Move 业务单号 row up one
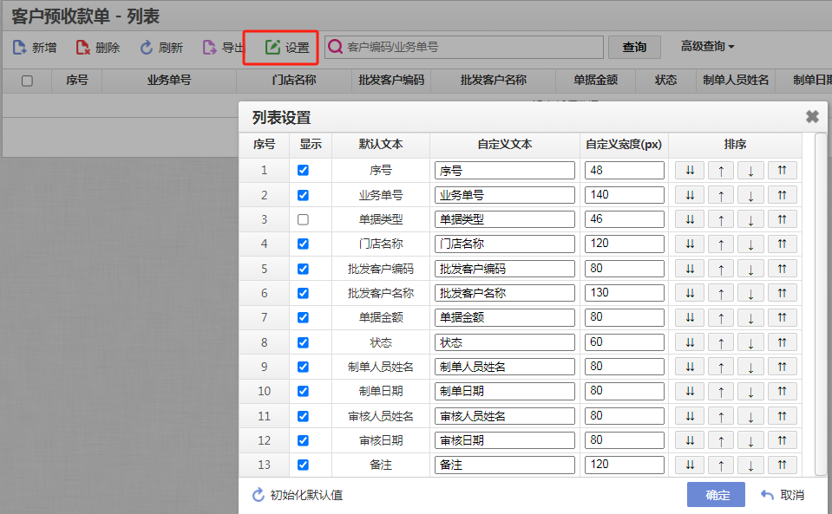 pos(720,195)
